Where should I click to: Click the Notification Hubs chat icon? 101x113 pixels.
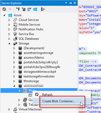click(15, 29)
